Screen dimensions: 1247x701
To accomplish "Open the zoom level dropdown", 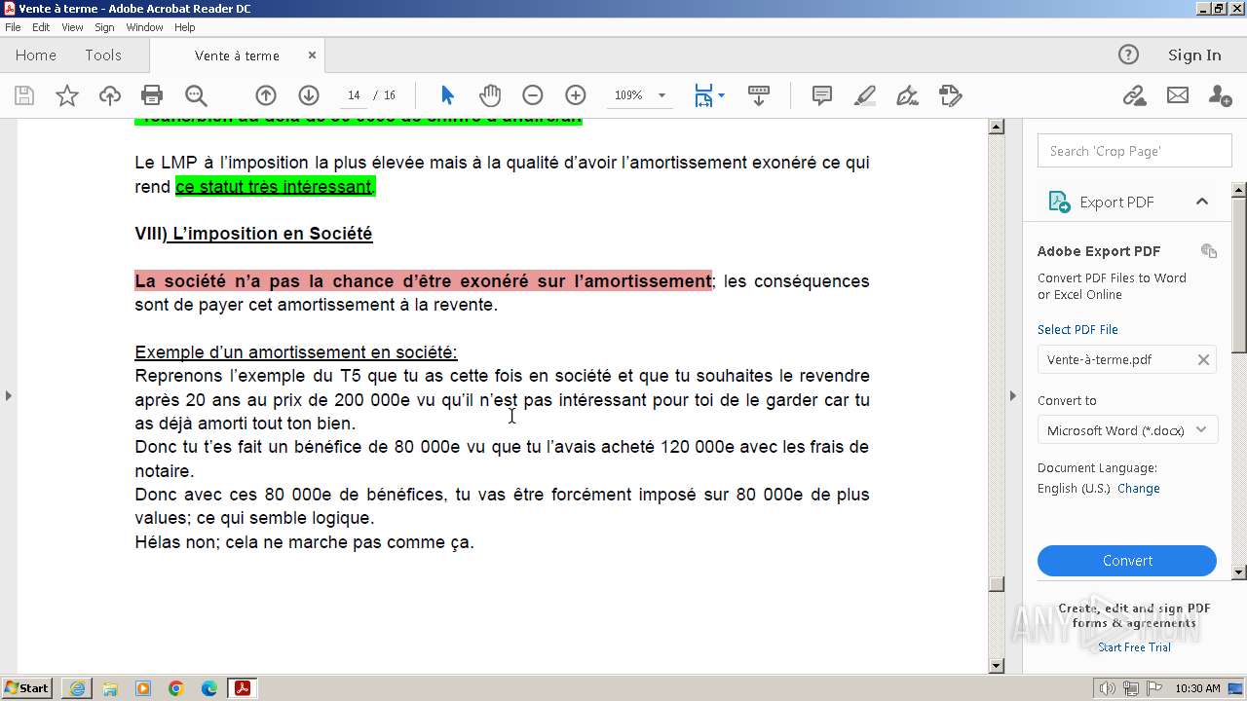I will [661, 95].
